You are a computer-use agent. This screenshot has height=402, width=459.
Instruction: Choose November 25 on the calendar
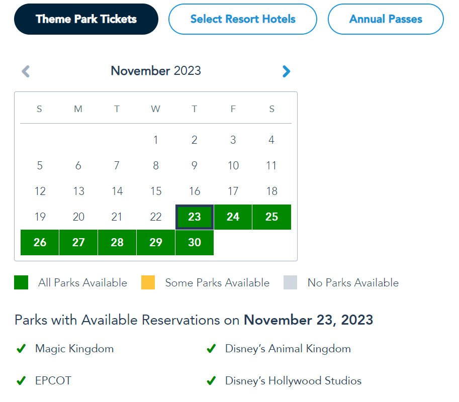(271, 217)
